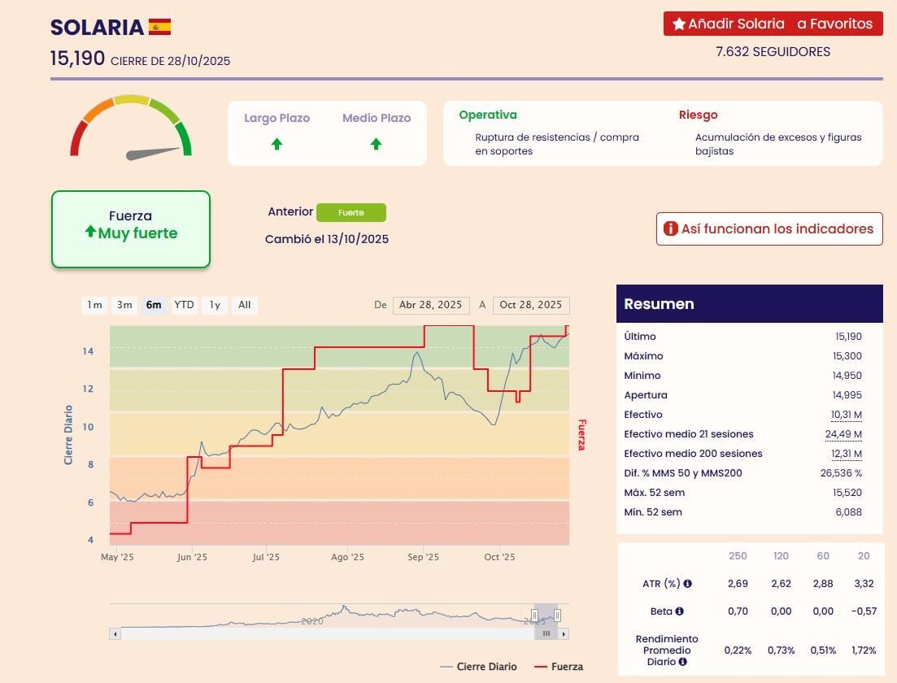Viewport: 897px width, 683px height.
Task: Click the star icon in the favorites button
Action: click(x=679, y=24)
